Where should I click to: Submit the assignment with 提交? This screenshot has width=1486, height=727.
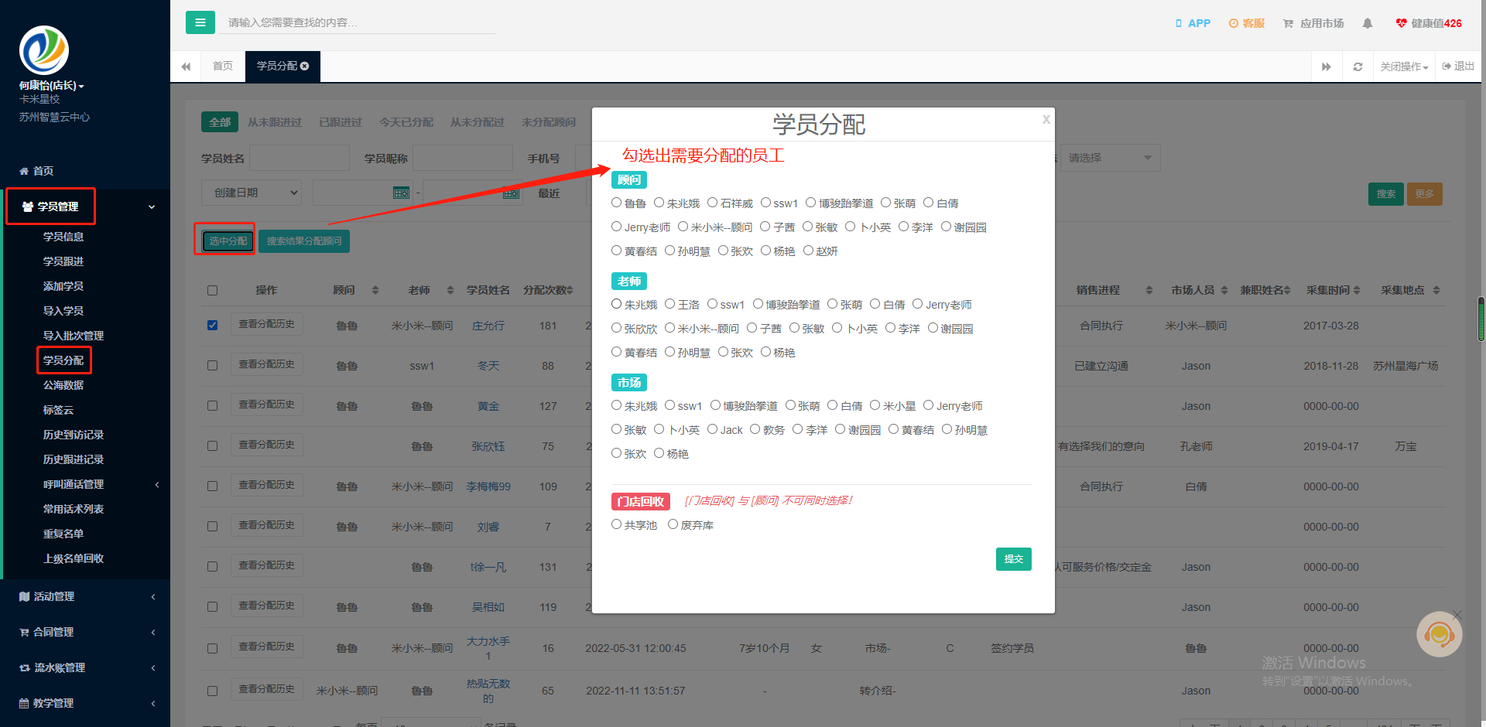[1014, 559]
